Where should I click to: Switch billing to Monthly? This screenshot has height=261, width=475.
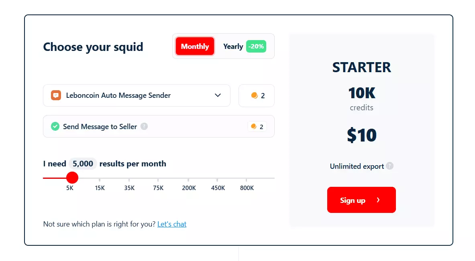click(195, 47)
